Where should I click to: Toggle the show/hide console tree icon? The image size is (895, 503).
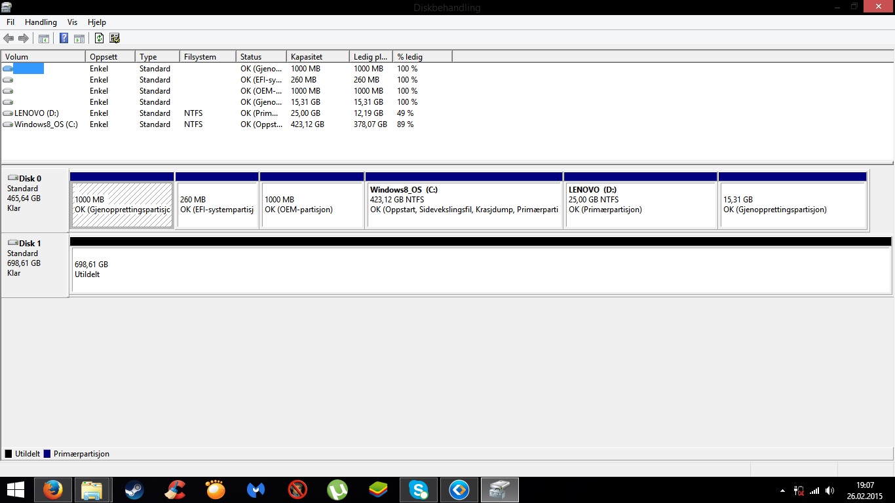tap(44, 39)
